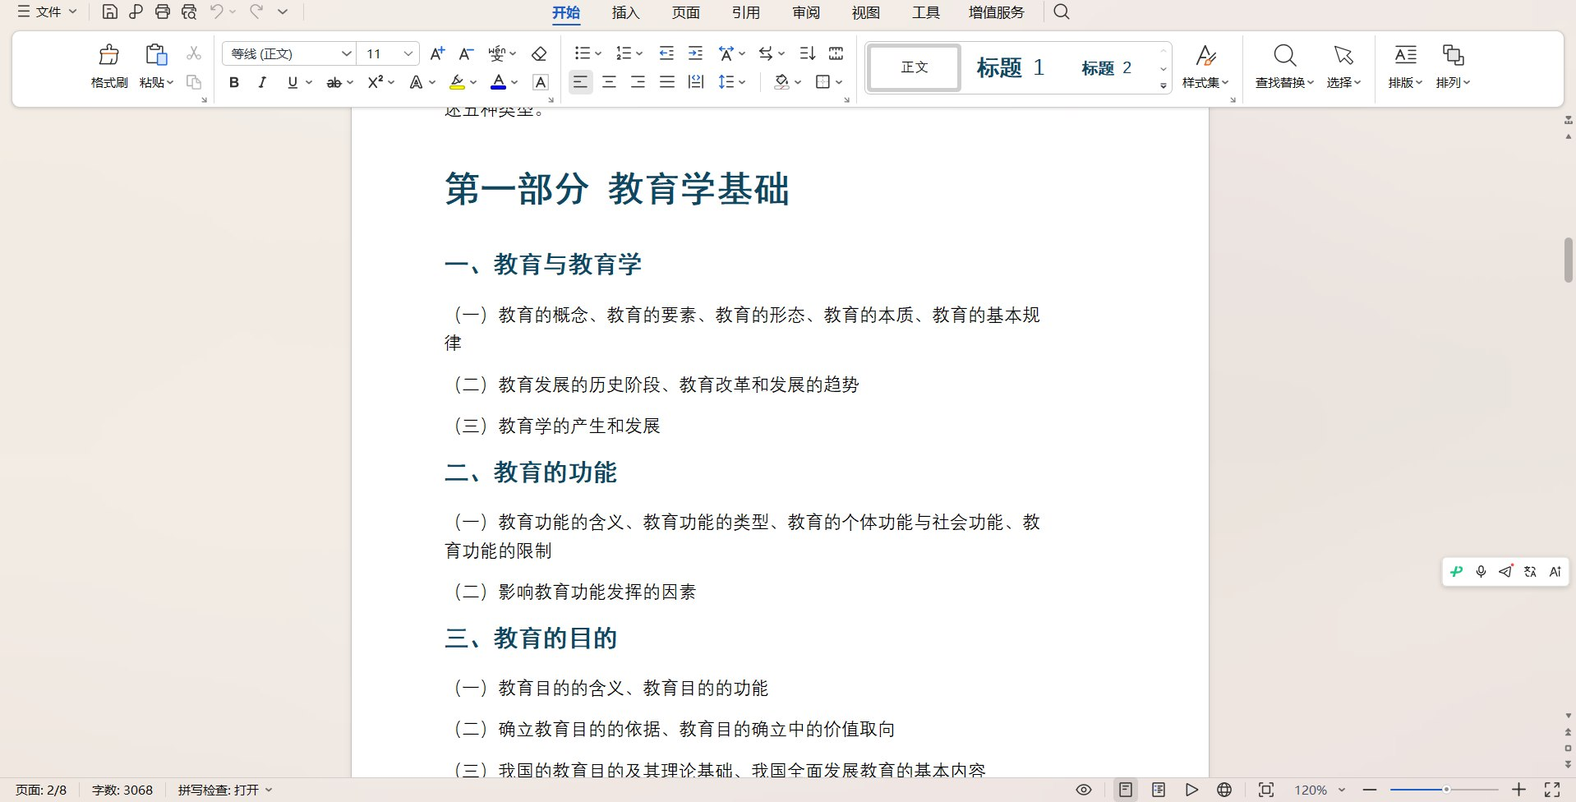Image resolution: width=1576 pixels, height=802 pixels.
Task: Expand spell check (拼写检查) dropdown
Action: tap(269, 790)
